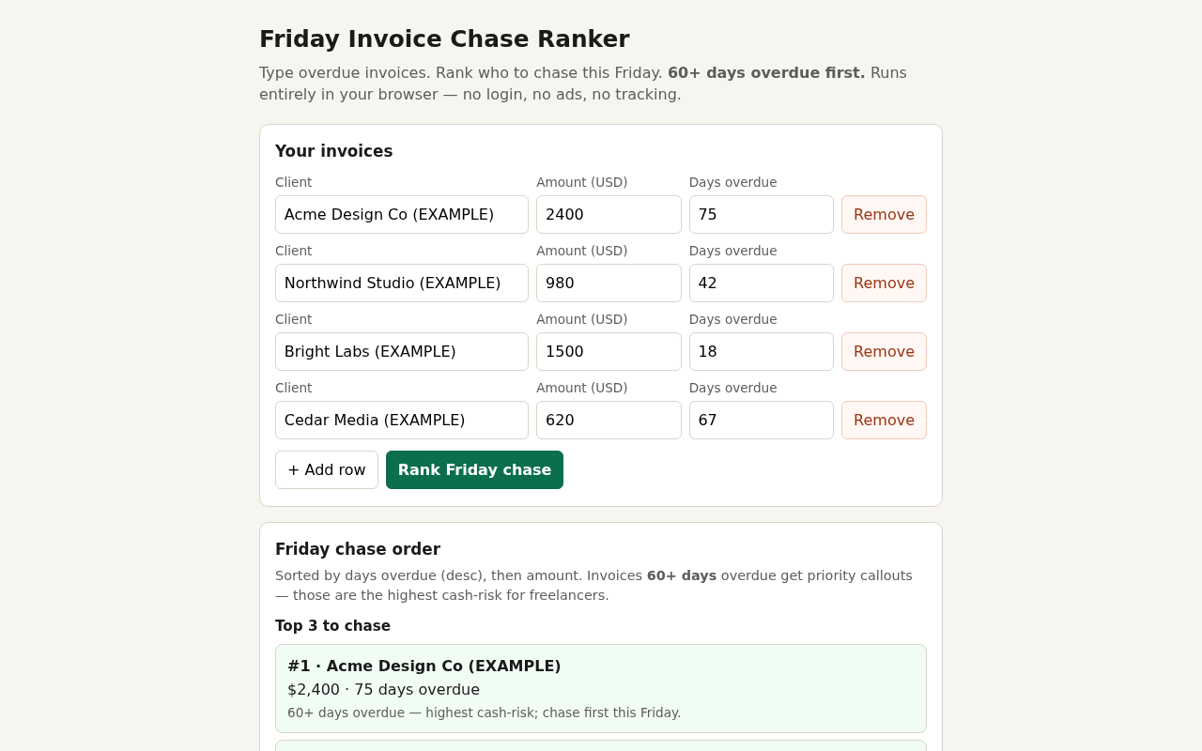
Task: Select the 42 days overdue field
Action: [762, 283]
